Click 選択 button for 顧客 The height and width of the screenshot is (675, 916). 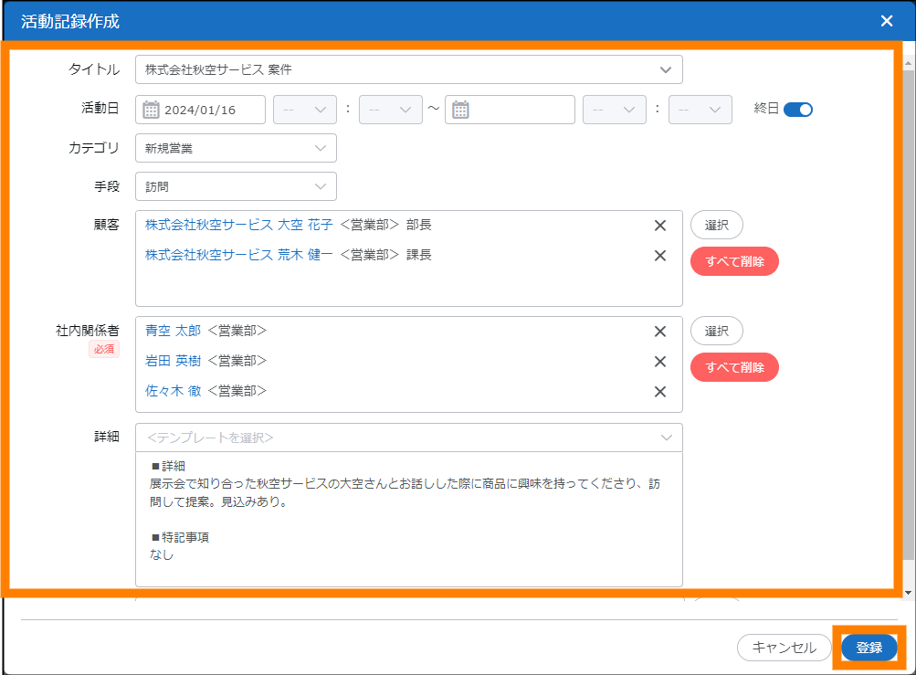pyautogui.click(x=716, y=225)
